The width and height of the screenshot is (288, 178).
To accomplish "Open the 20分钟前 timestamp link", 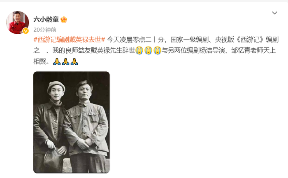I will coord(45,30).
